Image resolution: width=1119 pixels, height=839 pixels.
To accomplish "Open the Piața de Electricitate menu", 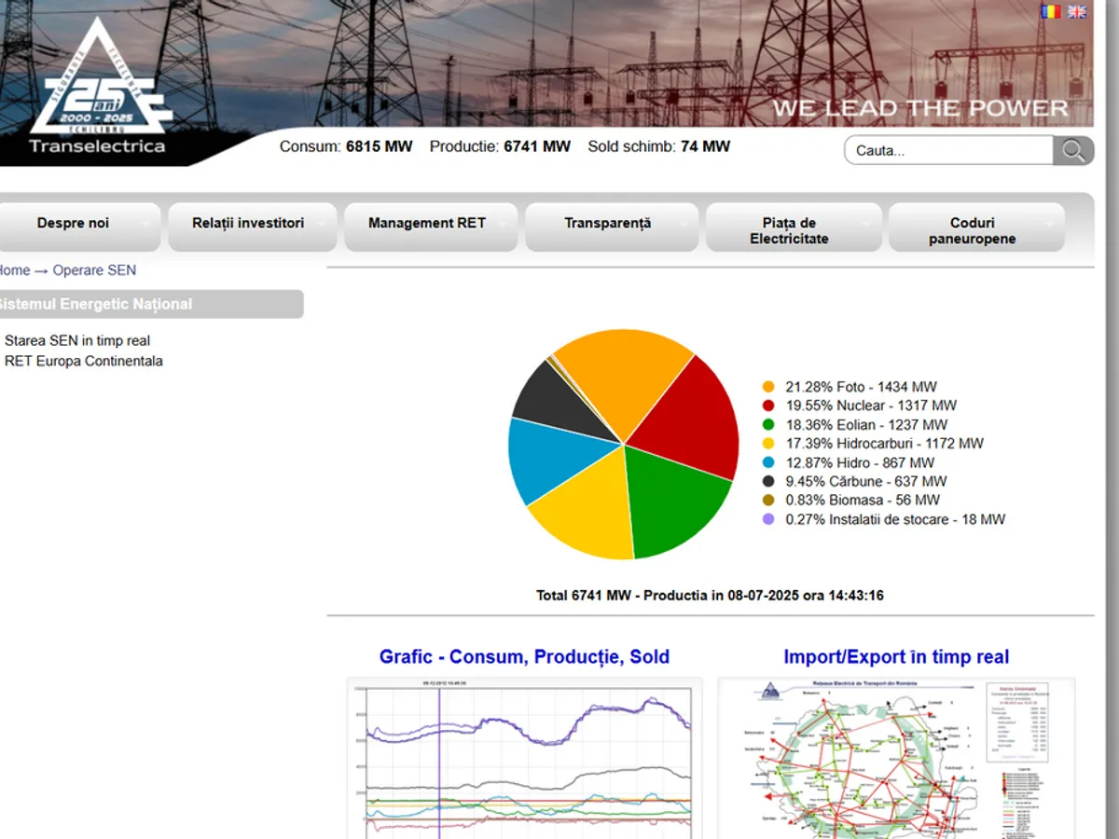I will click(x=789, y=230).
